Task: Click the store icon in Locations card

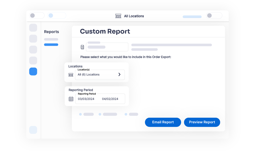Action: 71,75
